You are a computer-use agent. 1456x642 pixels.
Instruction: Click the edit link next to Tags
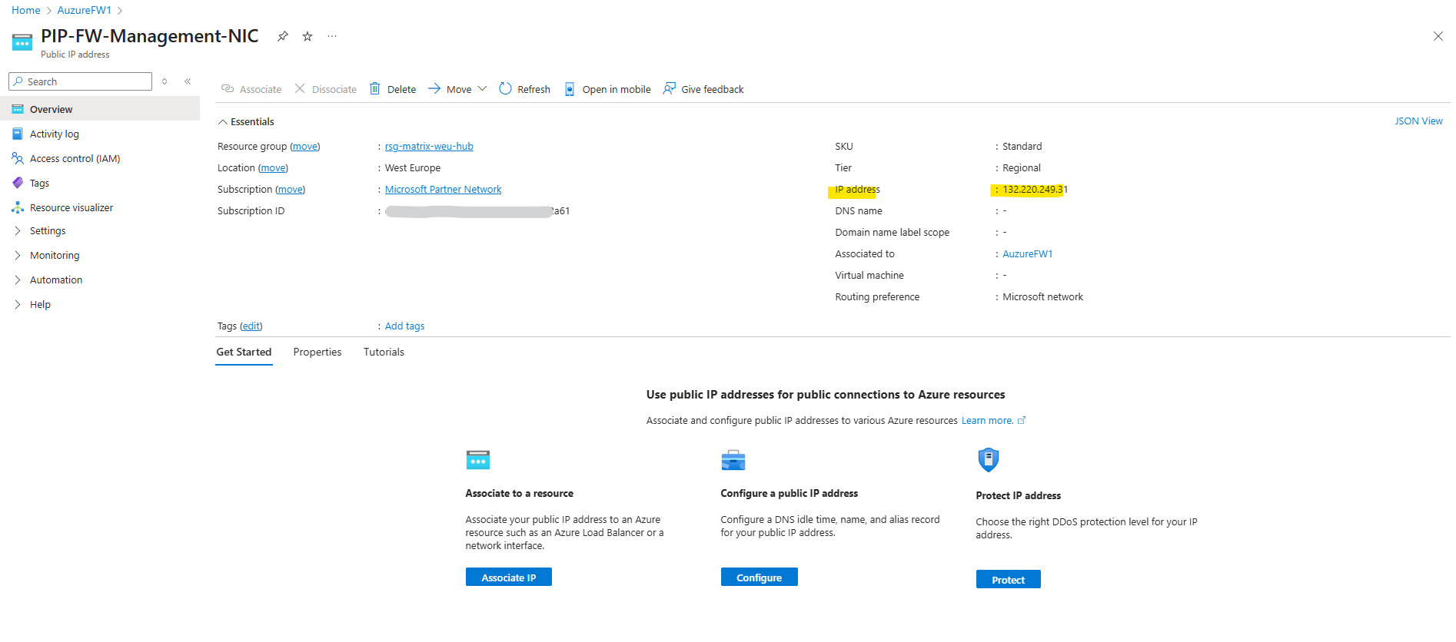pos(251,326)
